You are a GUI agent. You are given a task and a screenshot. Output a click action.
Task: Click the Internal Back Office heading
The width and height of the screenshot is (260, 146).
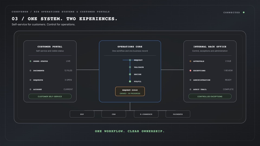[x=210, y=47]
